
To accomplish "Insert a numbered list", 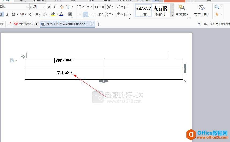I will point(87,7).
